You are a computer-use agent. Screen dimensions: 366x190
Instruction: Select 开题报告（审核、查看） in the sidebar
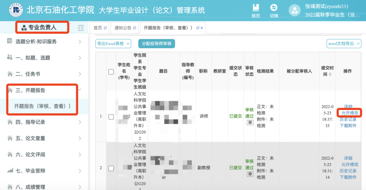[42, 106]
